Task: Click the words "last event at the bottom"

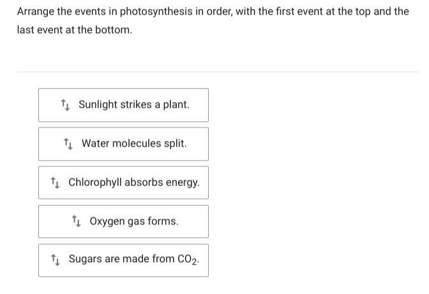Action: 74,30
